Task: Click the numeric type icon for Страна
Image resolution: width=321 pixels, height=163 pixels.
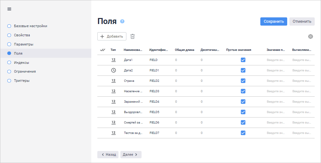Action: coord(113,81)
